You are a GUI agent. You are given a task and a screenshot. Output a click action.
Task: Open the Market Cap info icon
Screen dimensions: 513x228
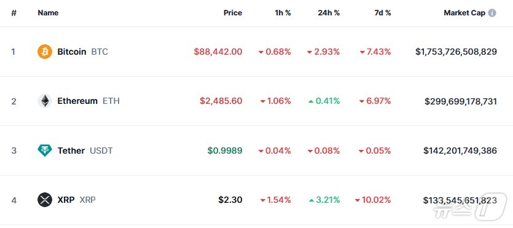point(492,13)
